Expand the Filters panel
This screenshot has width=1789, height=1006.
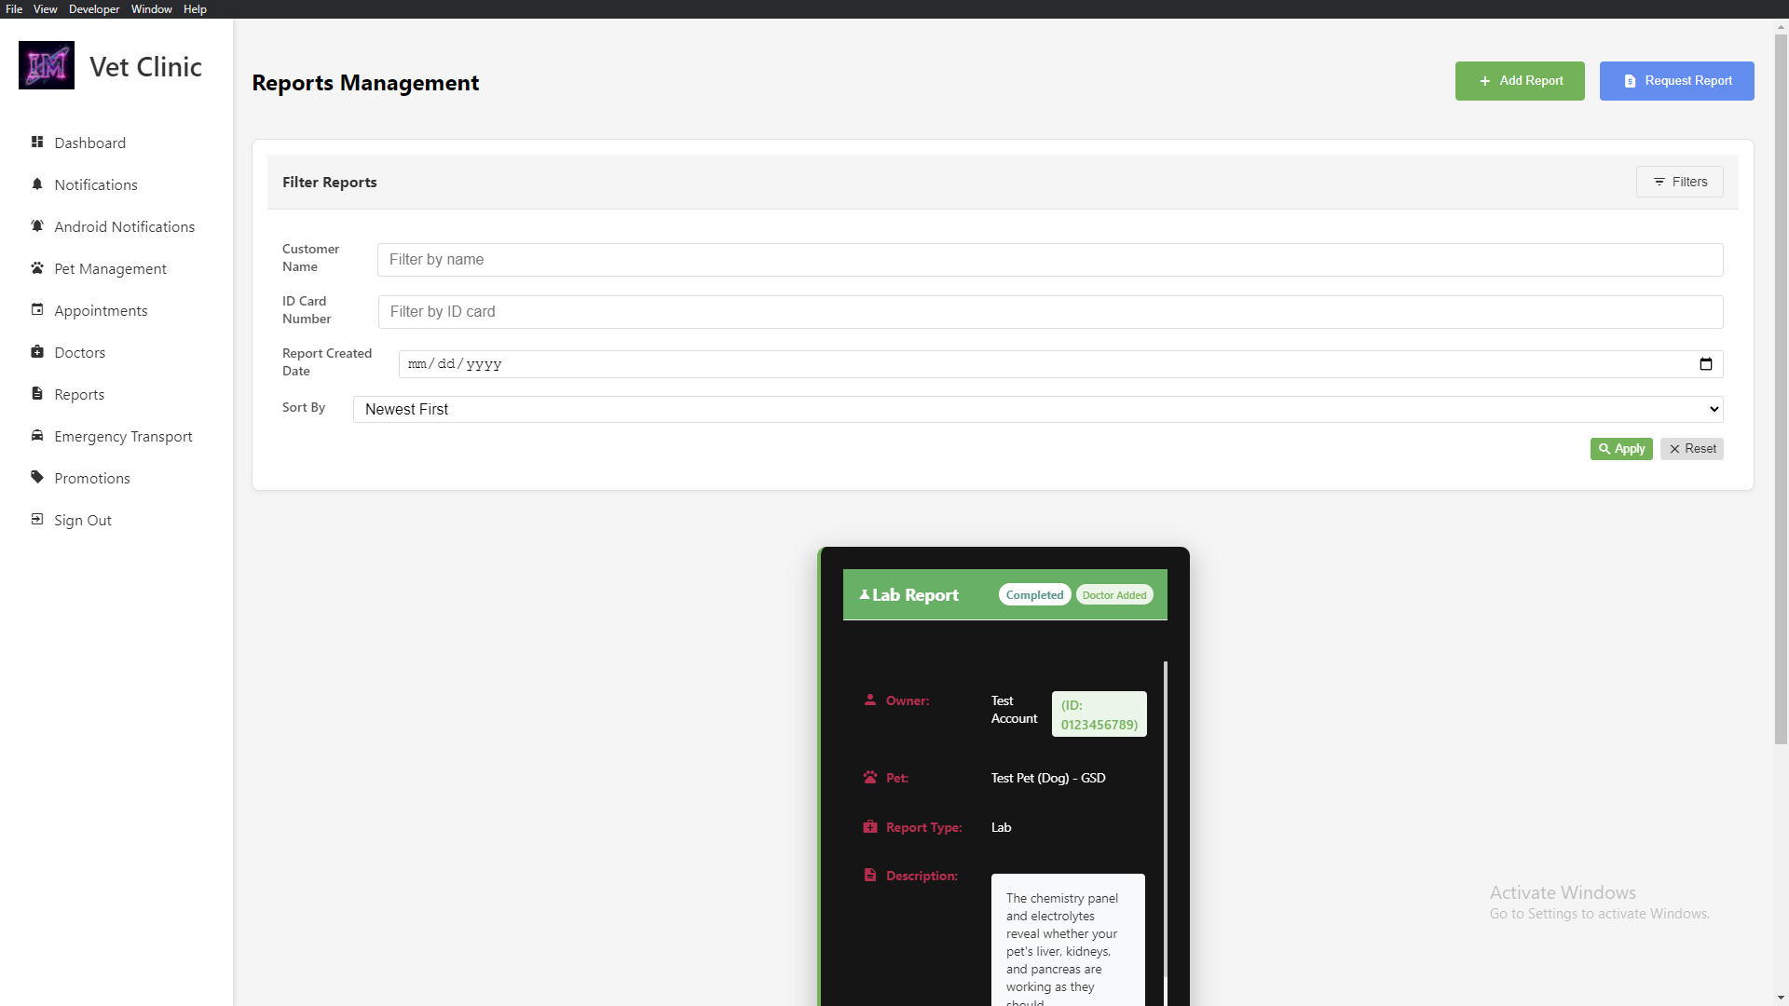click(x=1679, y=182)
